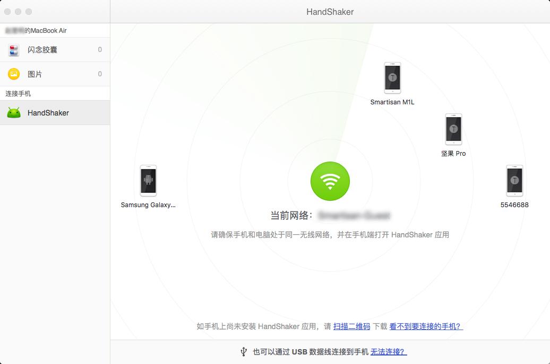The width and height of the screenshot is (550, 364).
Task: Click the 当前网络 network name text
Action: [x=354, y=216]
